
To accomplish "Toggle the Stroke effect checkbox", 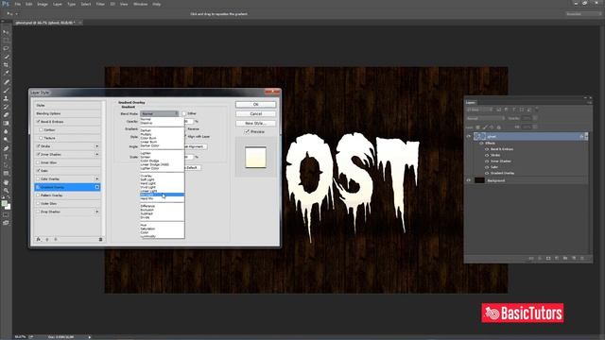I will [x=38, y=146].
